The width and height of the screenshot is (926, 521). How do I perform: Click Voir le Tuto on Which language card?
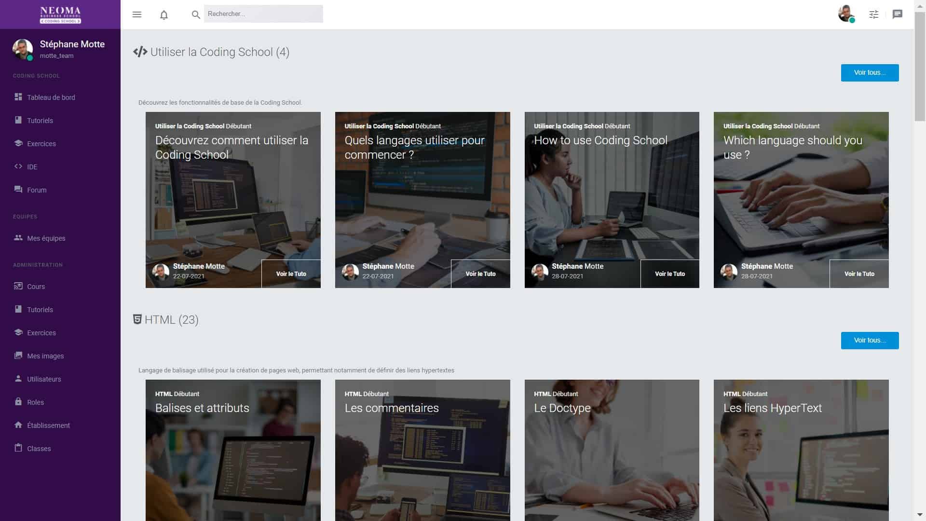coord(859,274)
